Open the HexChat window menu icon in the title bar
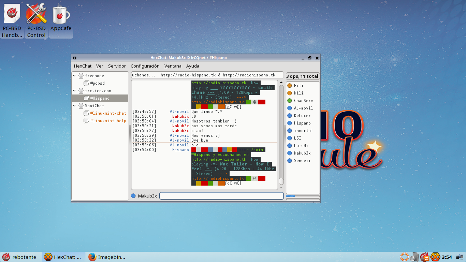Screen dimensions: 466x262 tap(75, 58)
